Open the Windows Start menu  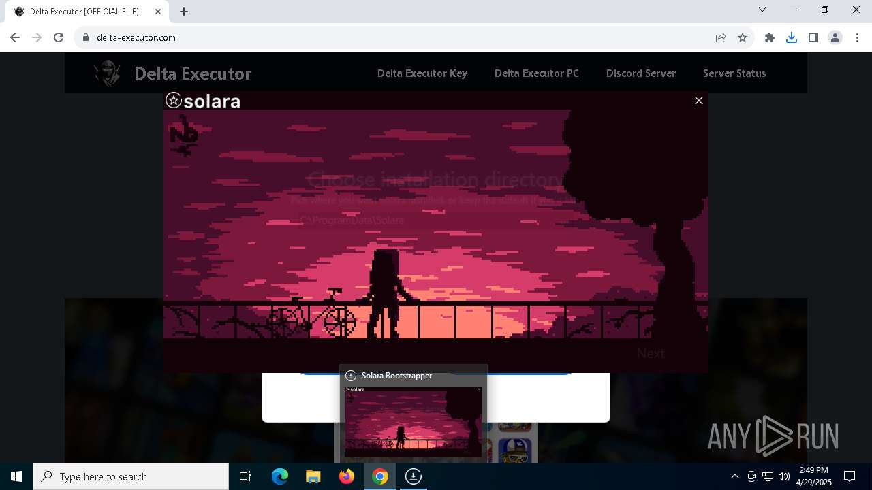coord(16,476)
